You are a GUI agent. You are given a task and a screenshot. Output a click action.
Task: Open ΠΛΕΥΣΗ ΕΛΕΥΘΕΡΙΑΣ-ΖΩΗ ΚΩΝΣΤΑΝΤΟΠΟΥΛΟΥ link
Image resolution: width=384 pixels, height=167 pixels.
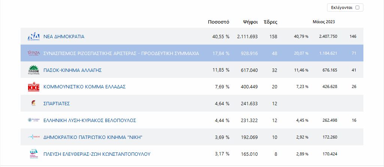pos(97,154)
